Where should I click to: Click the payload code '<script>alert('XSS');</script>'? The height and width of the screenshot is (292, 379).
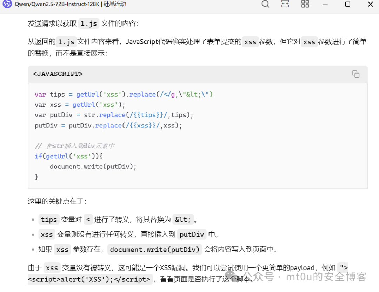[90, 279]
